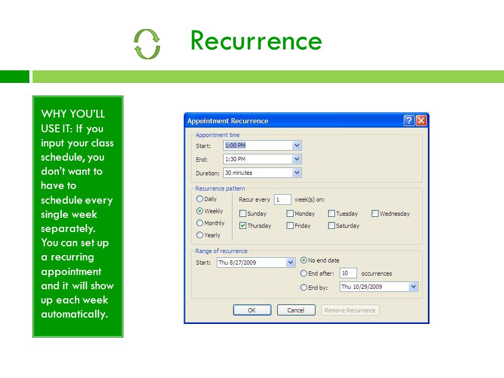Open the range Start date dropdown Thu 8/27/2009
The height and width of the screenshot is (378, 504).
[290, 262]
